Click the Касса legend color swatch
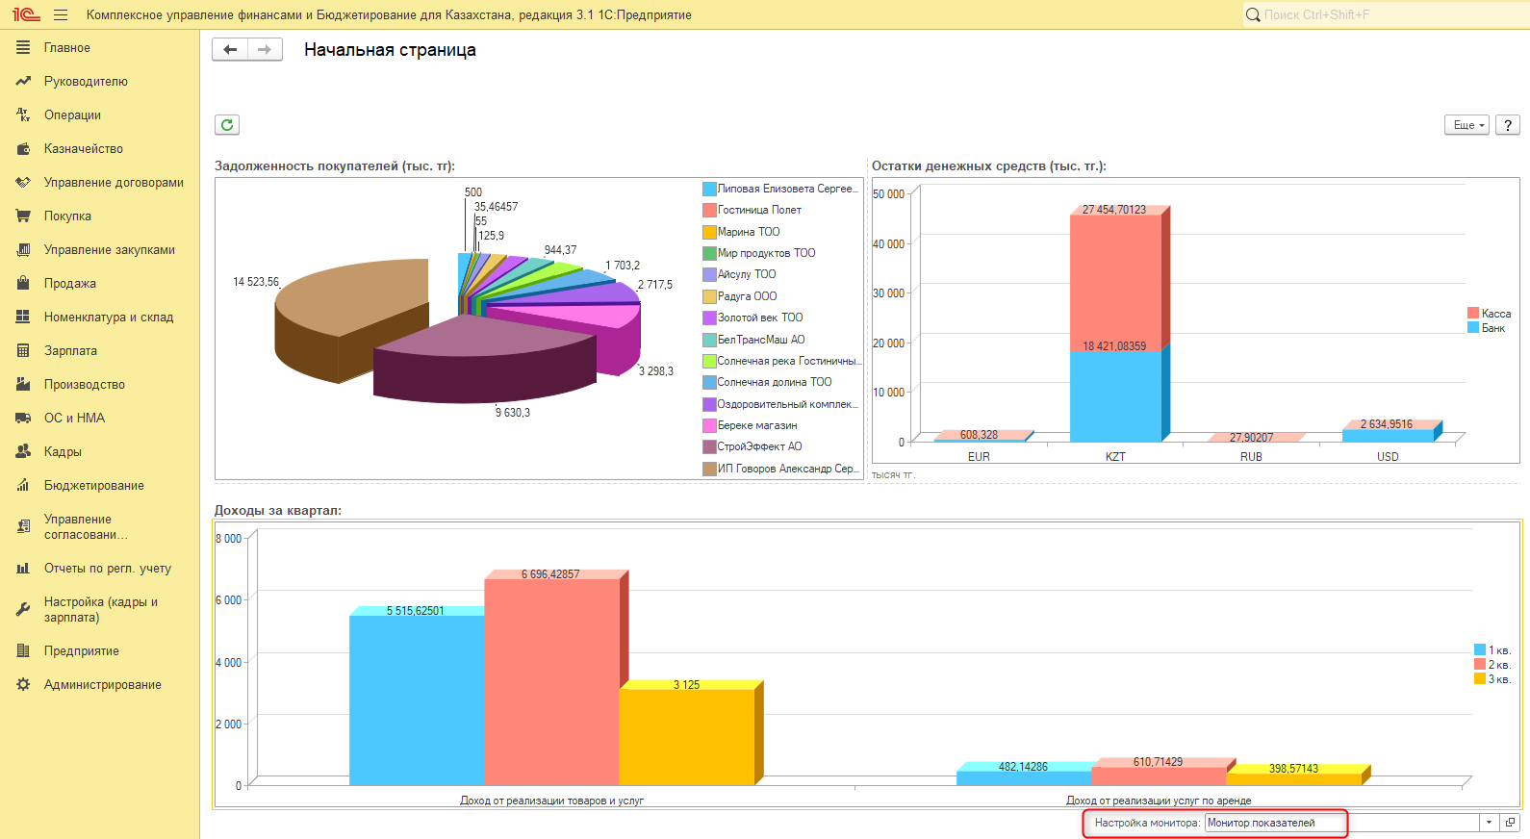The image size is (1530, 839). [x=1473, y=313]
